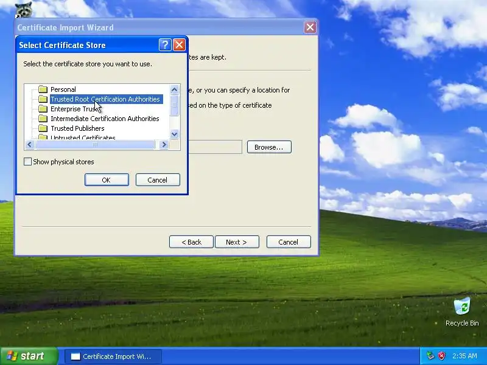Click the certificate store path field in wizard

(x=215, y=147)
